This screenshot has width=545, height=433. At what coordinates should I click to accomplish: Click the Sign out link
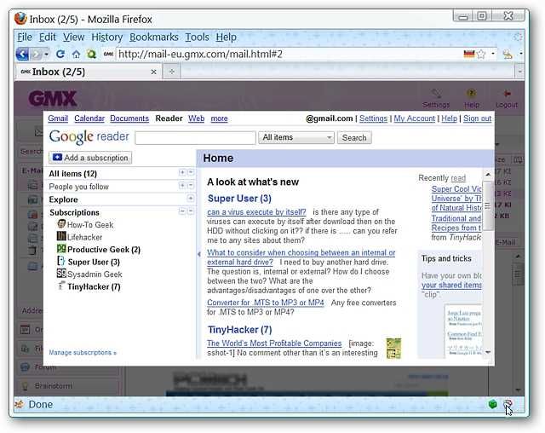477,118
